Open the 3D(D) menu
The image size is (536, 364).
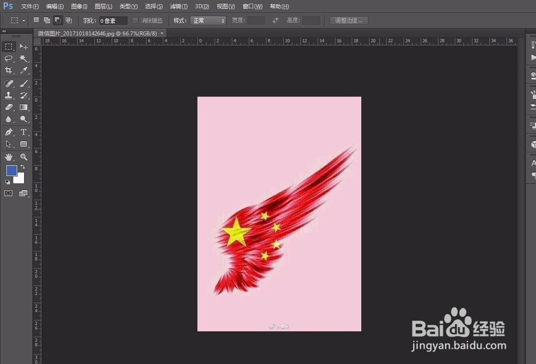(x=202, y=6)
